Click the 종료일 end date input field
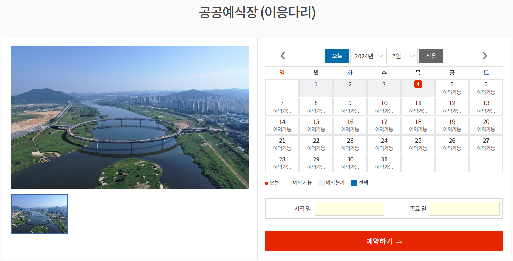Screen dimensions: 513x261 pyautogui.click(x=464, y=209)
